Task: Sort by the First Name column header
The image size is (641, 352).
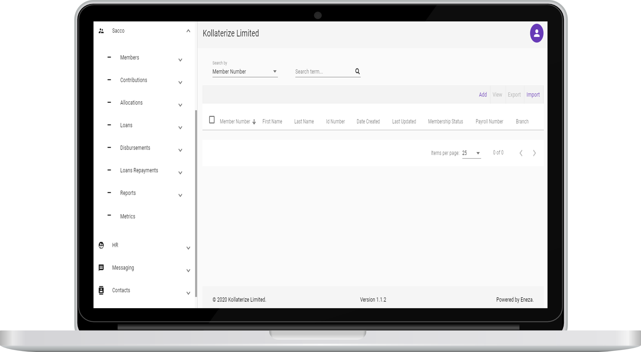Action: point(272,122)
